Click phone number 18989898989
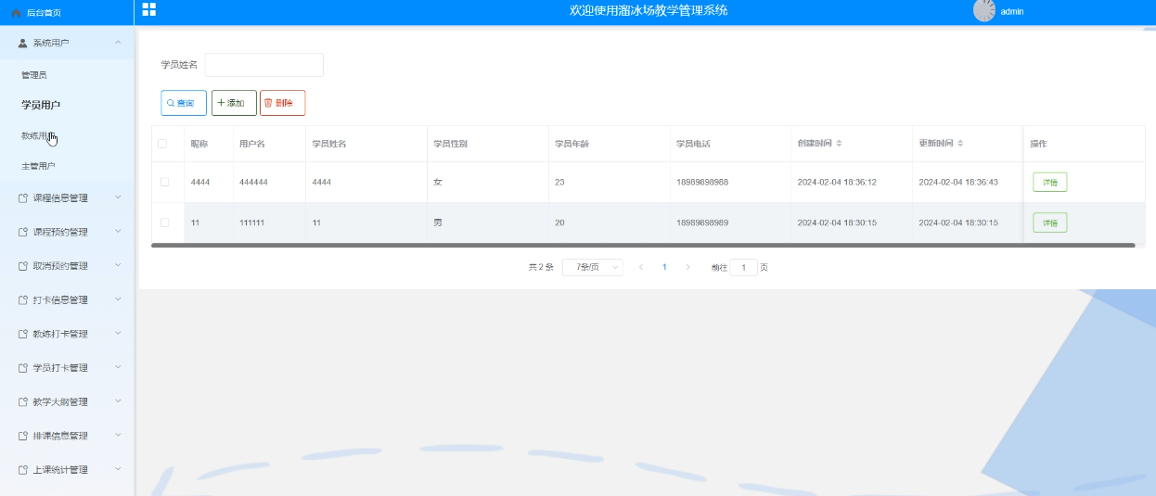This screenshot has width=1156, height=496. [x=702, y=223]
